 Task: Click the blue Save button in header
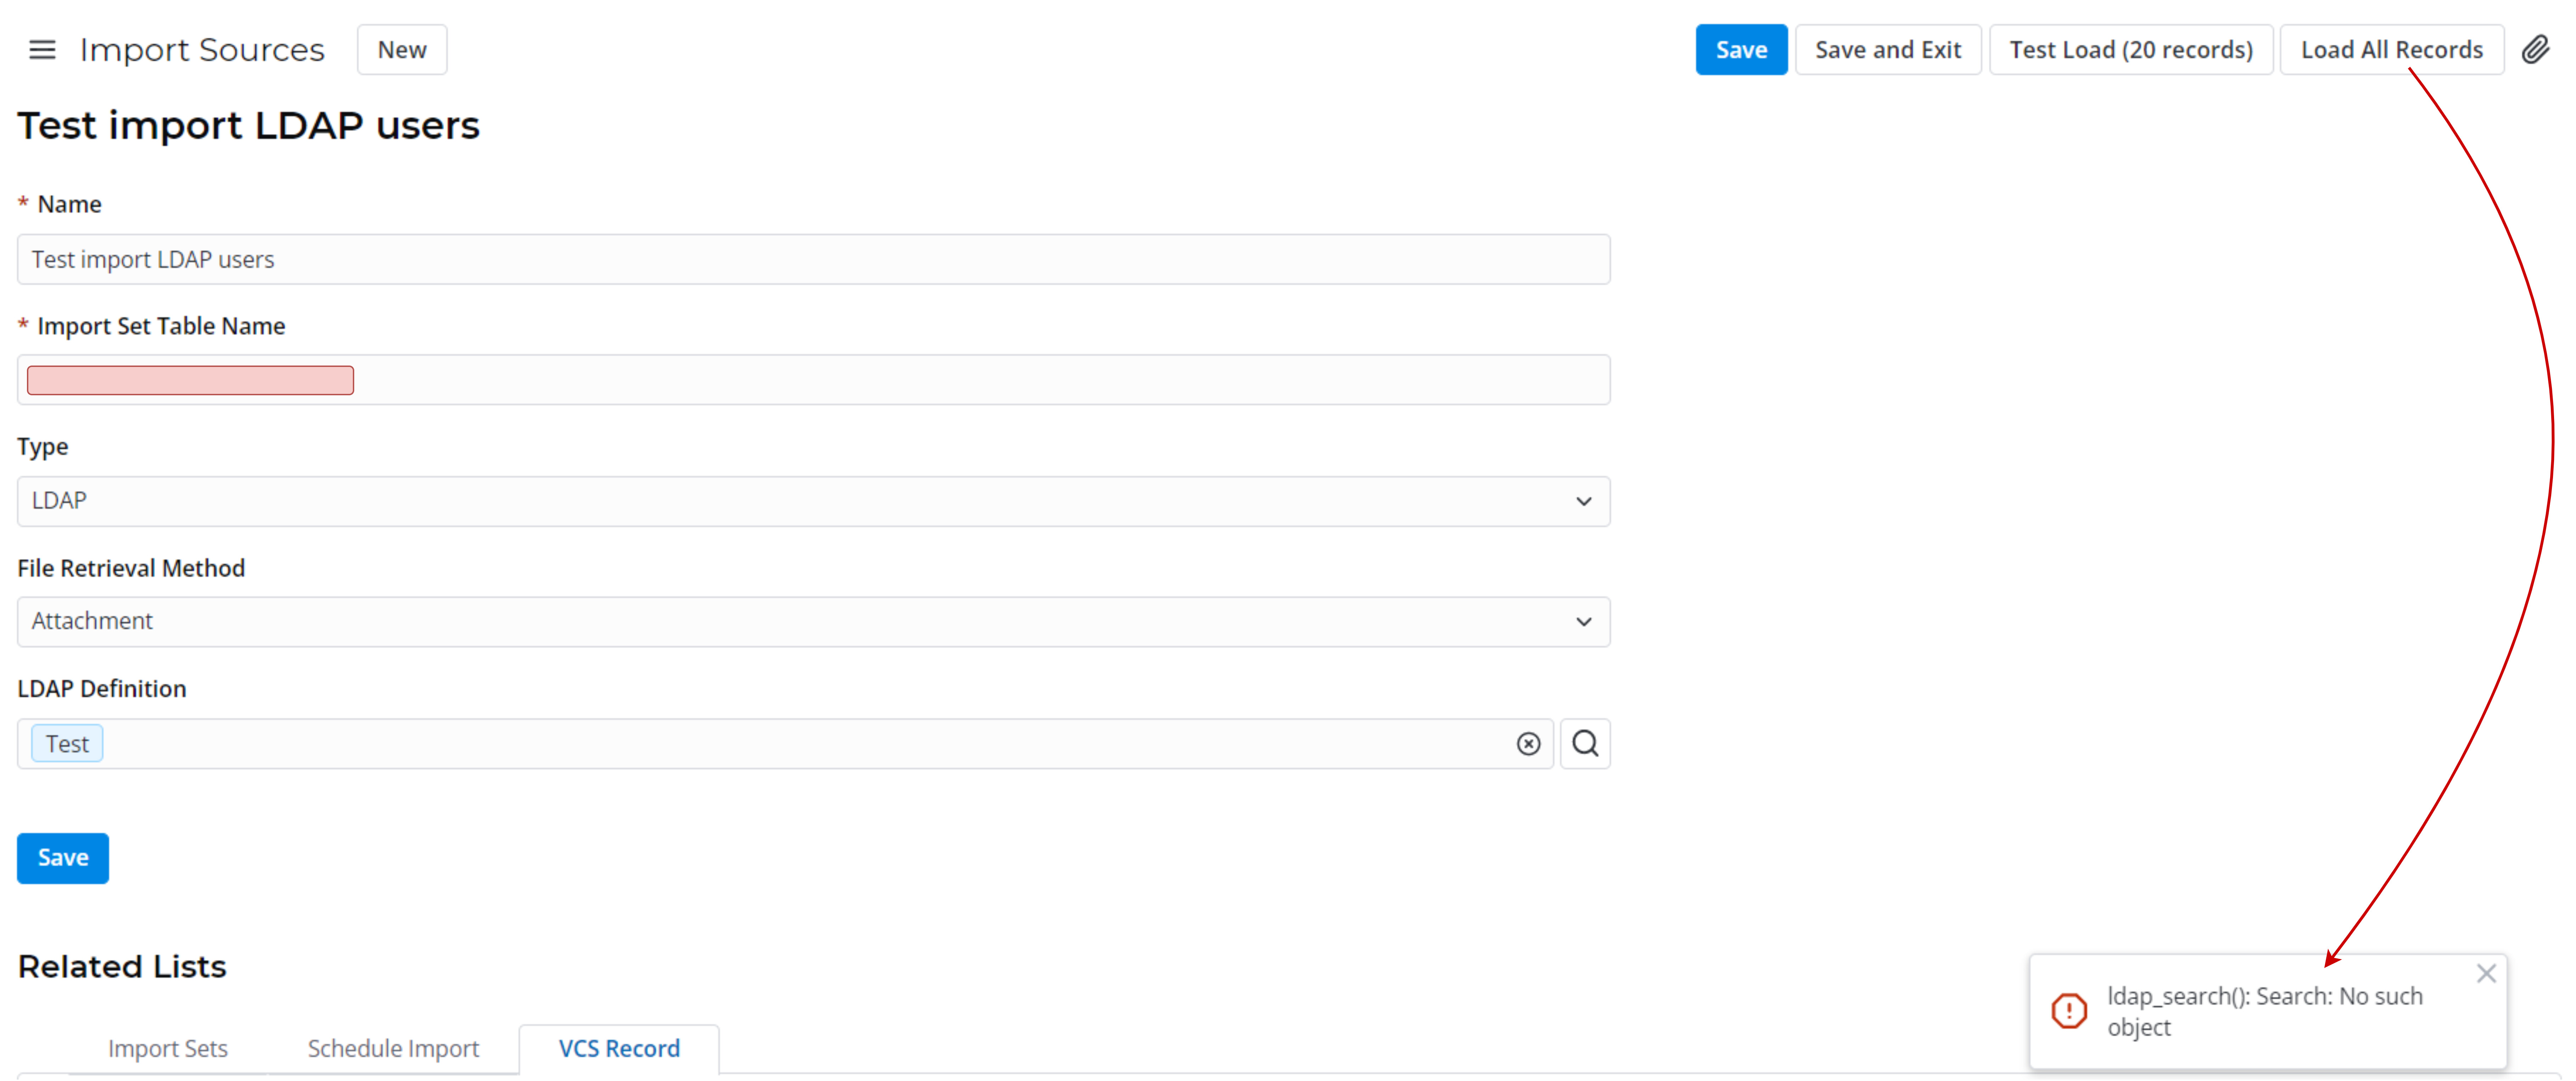click(1741, 50)
